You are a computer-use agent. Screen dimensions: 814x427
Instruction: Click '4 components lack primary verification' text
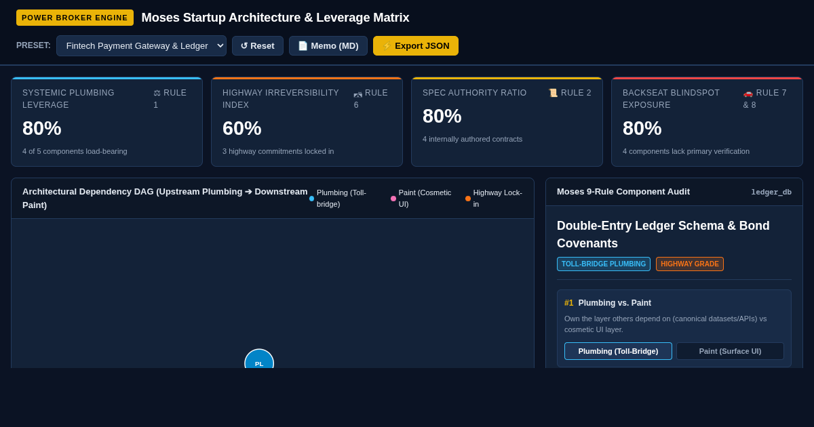click(x=686, y=151)
